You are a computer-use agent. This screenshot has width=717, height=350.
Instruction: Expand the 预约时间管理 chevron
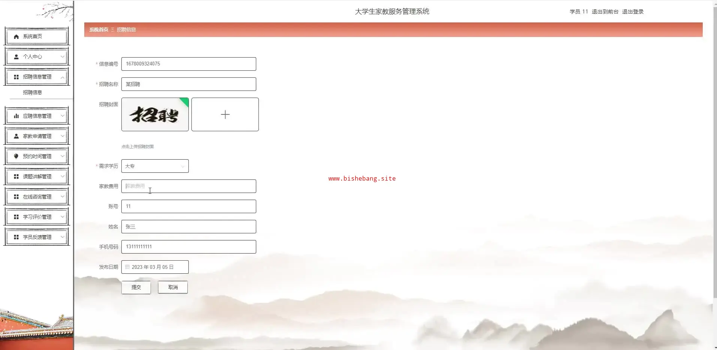(x=63, y=157)
